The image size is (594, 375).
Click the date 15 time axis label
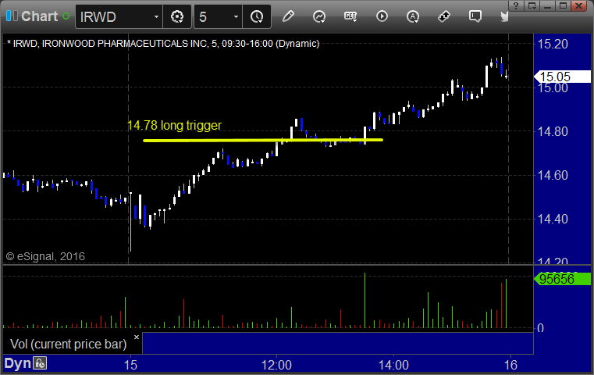[x=130, y=365]
